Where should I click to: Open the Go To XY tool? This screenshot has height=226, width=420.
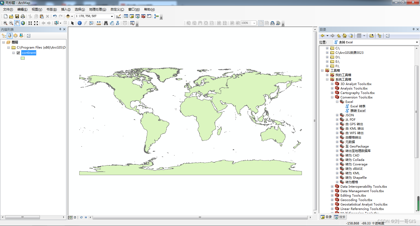coord(117,23)
